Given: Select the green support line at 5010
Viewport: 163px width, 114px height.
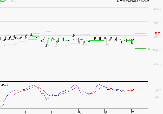Looking at the screenshot, I should (140, 48).
